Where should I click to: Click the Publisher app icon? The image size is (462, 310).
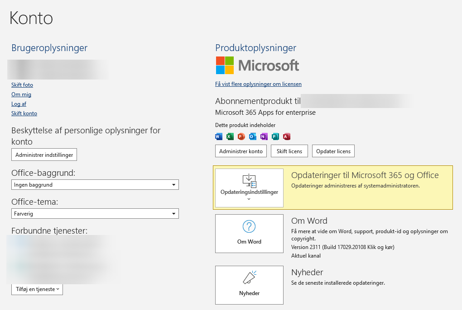tap(275, 136)
